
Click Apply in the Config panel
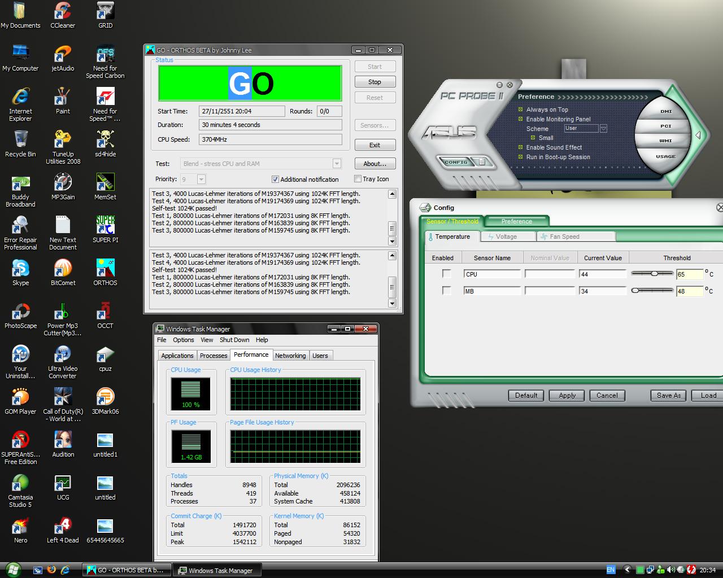567,395
